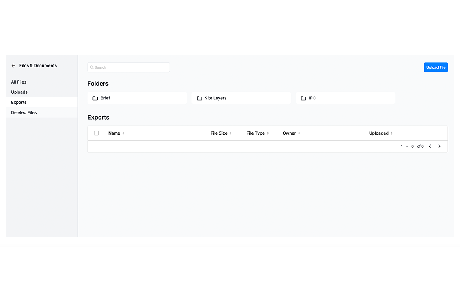Click the magnifier icon in the search box
Screen dimensions: 460x292
point(92,67)
